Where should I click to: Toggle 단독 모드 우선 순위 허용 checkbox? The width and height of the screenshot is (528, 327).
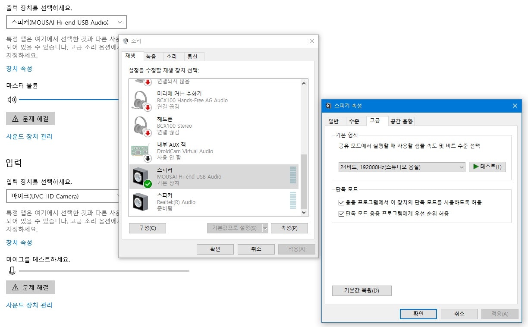click(342, 214)
